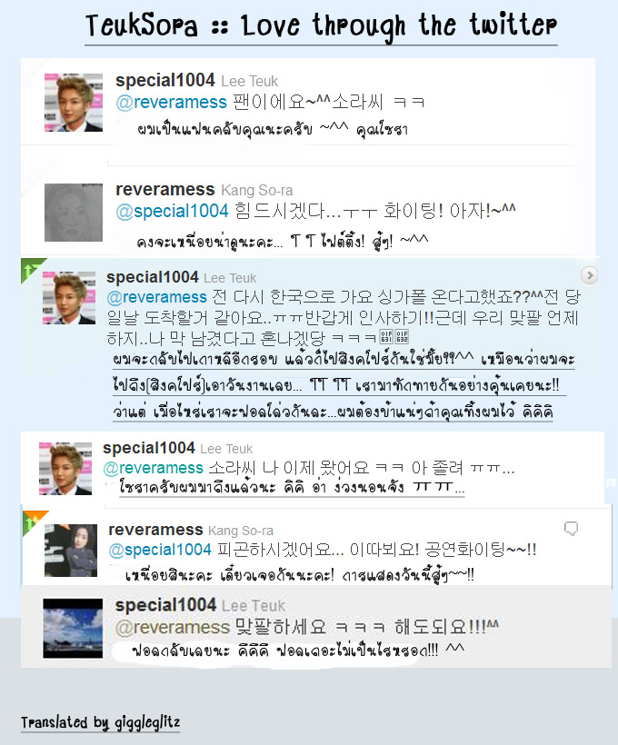Click the reply speech bubble icon
618x745 pixels.
571,529
